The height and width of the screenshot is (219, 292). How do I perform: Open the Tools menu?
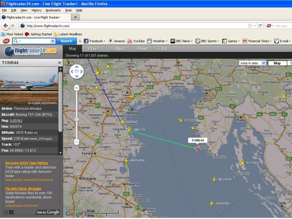(68, 10)
